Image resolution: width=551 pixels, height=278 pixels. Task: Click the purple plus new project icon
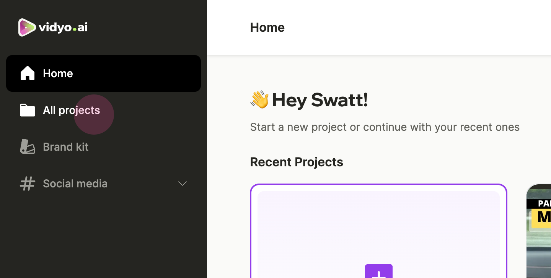[379, 271]
